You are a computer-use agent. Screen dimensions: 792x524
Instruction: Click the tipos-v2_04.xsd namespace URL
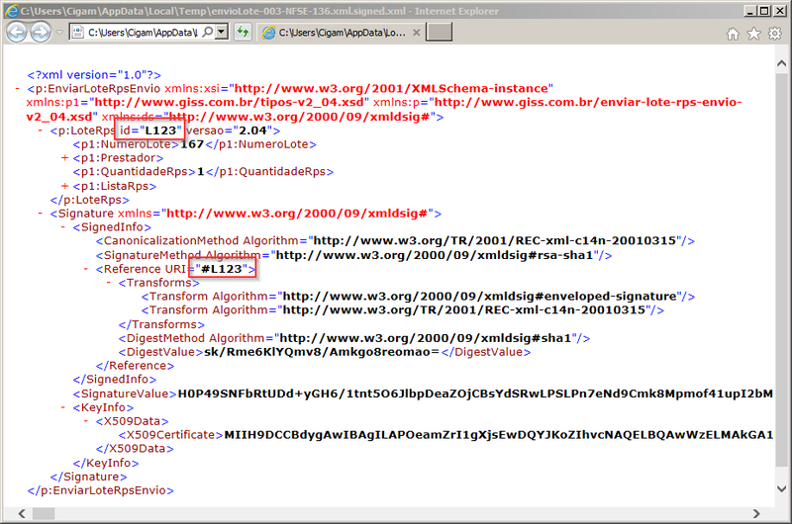pyautogui.click(x=229, y=103)
